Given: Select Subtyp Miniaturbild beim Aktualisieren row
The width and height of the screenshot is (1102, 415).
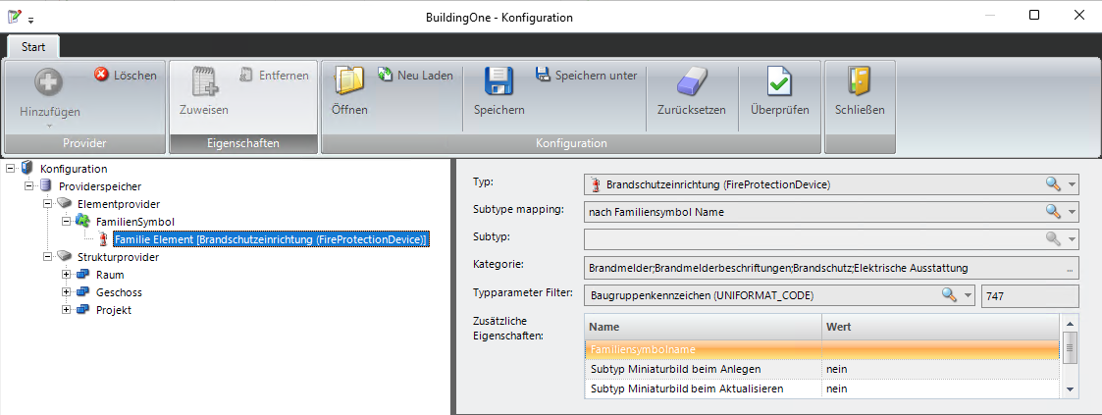Looking at the screenshot, I should pos(821,389).
